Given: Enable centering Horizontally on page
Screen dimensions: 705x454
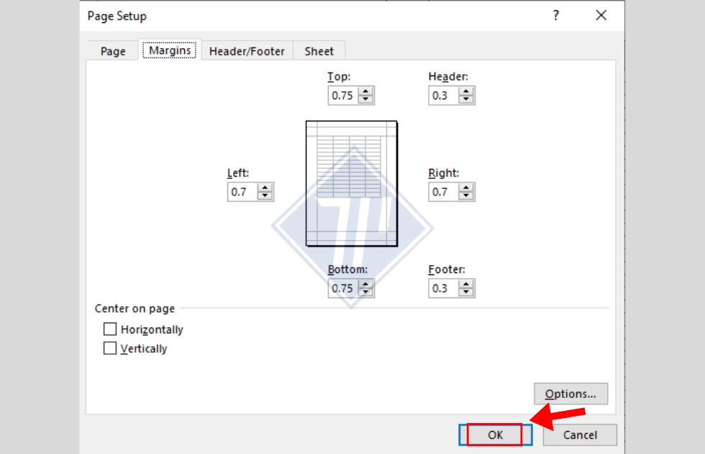Looking at the screenshot, I should point(110,329).
